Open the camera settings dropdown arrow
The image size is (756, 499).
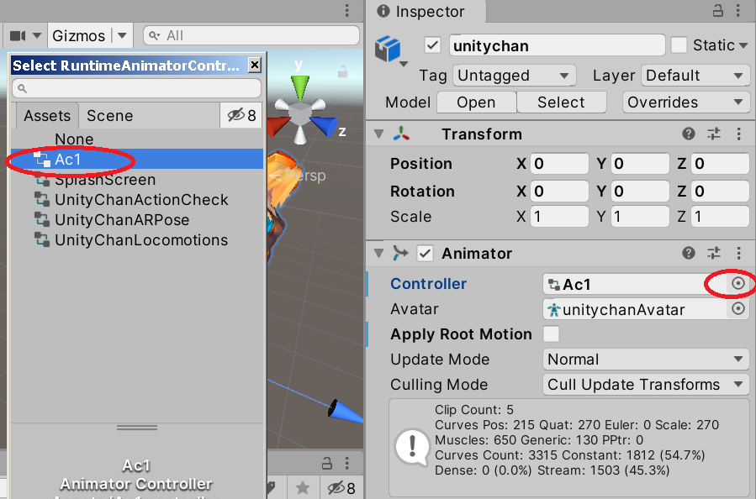37,35
